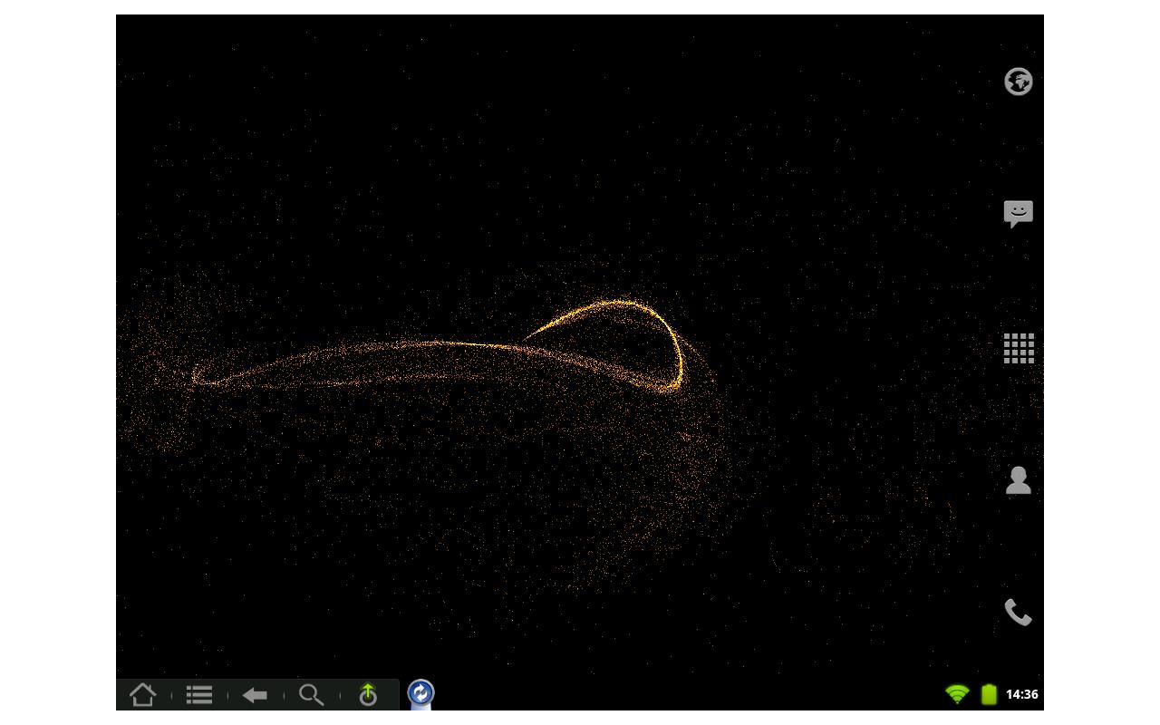Viewport: 1160px width, 725px height.
Task: Open the Phone dialer
Action: 1018,614
